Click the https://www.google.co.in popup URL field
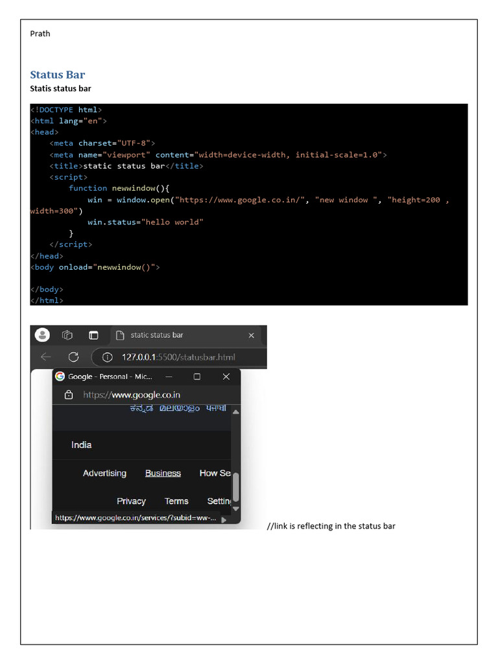Viewport: 498px width, 664px height. tap(132, 395)
